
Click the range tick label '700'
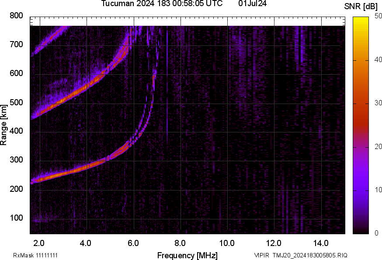[16, 45]
